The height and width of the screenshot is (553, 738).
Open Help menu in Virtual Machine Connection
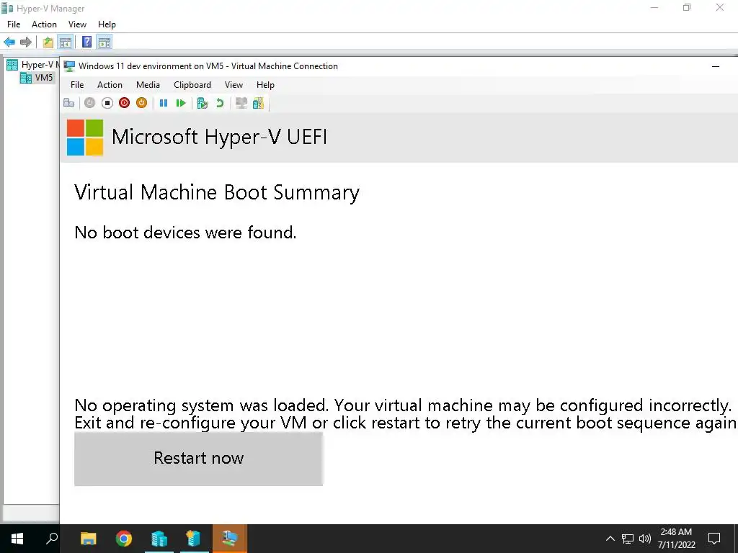tap(265, 85)
